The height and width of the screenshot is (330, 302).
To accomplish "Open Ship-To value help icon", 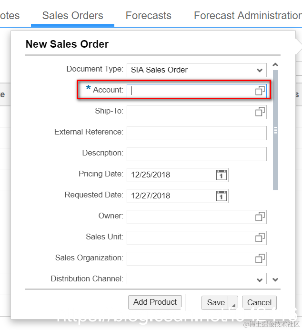I will coord(260,112).
